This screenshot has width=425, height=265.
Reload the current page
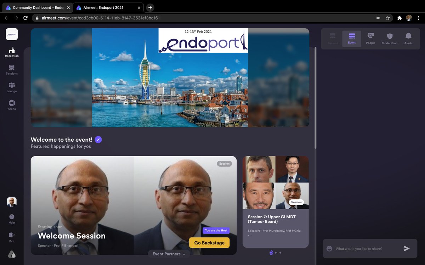(25, 18)
